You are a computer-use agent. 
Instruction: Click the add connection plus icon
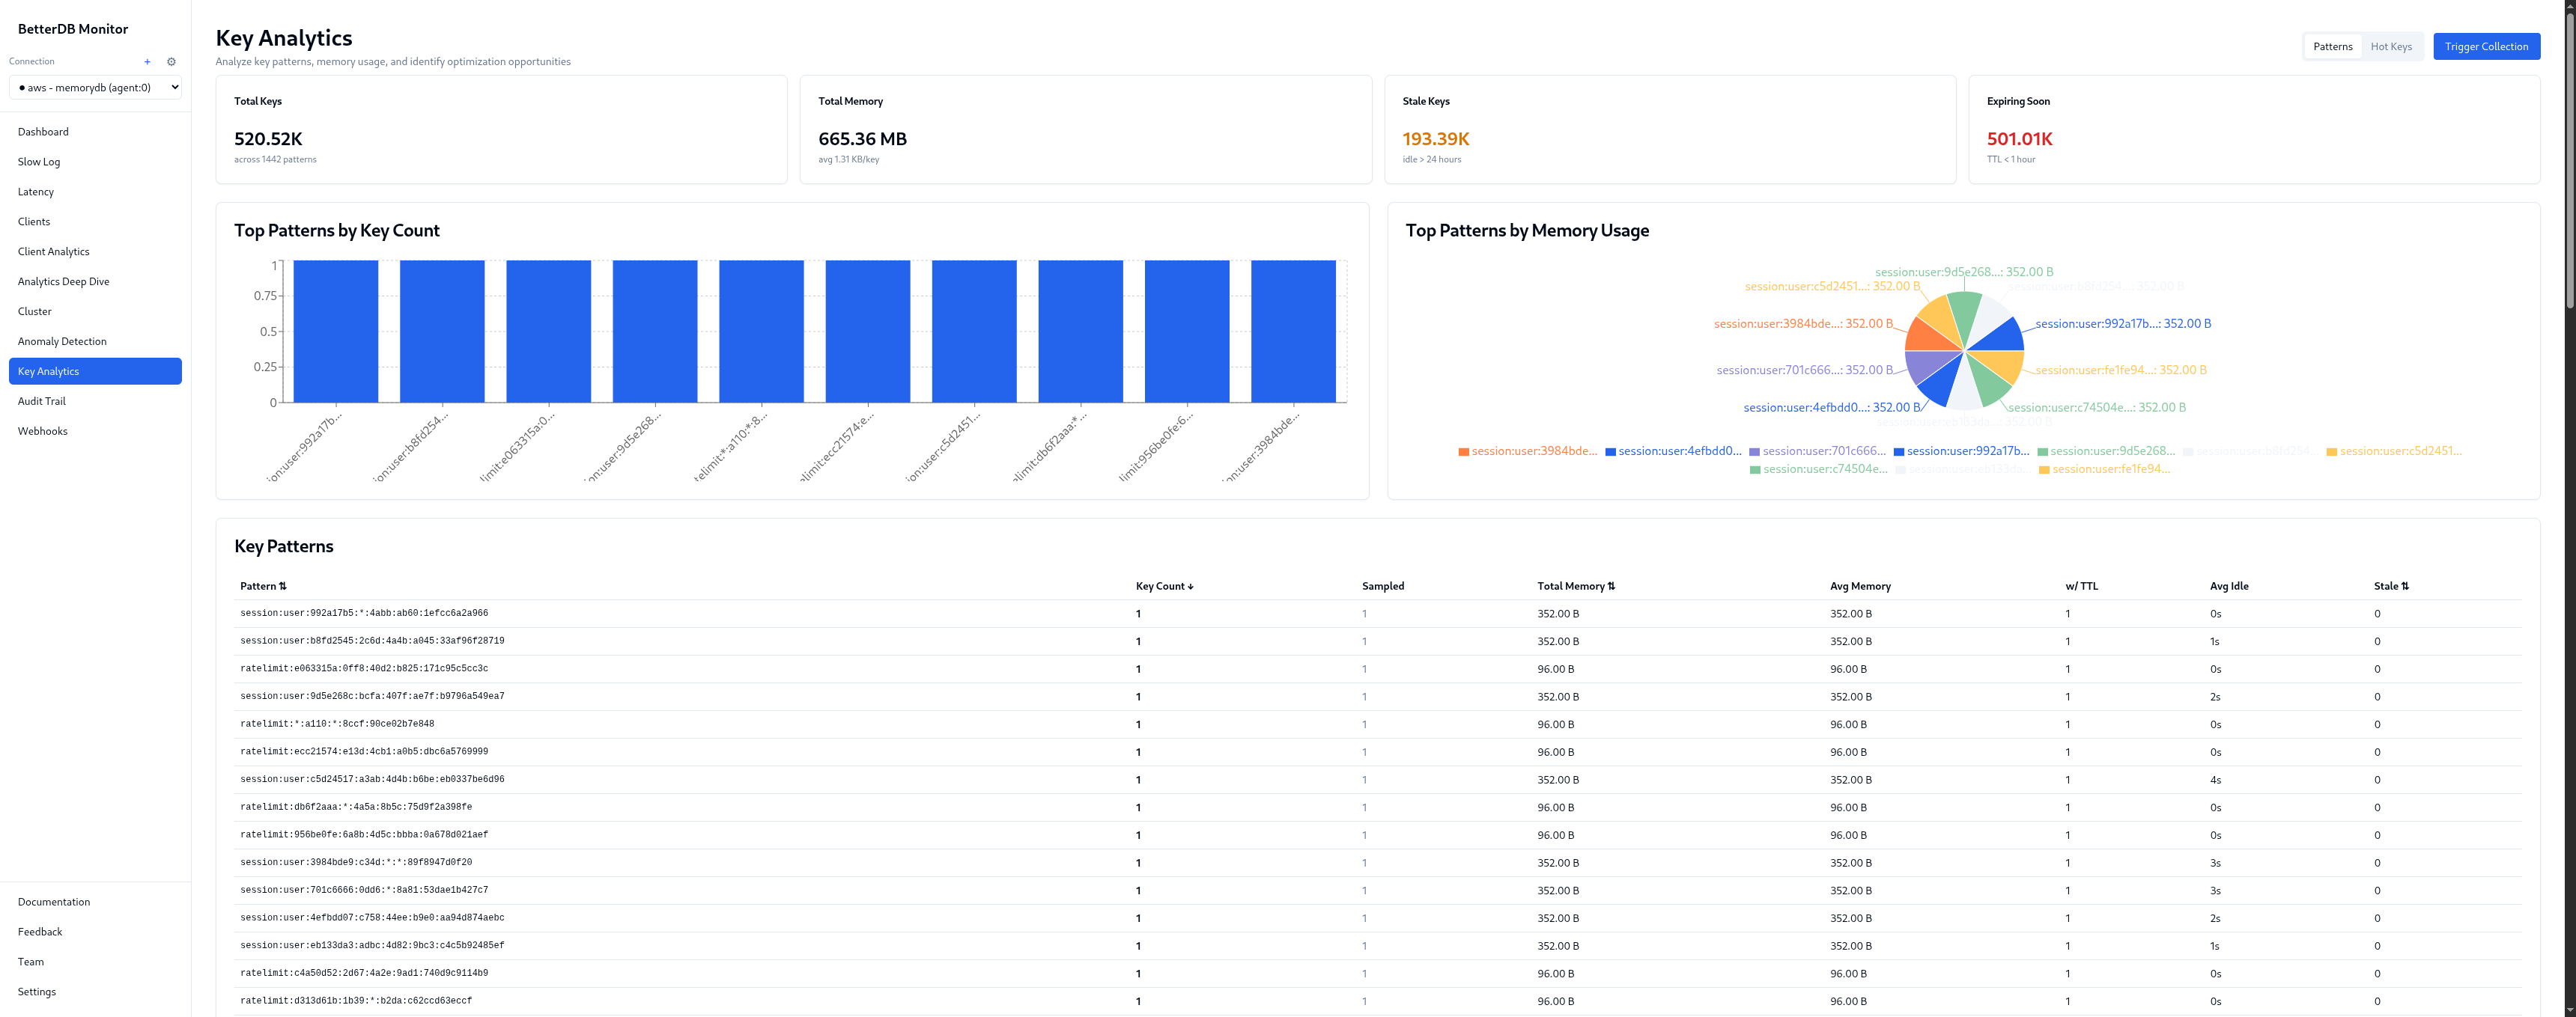click(x=147, y=61)
